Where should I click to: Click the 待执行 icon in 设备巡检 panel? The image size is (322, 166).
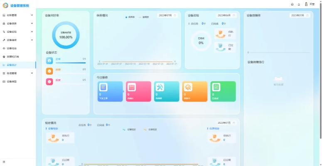click(x=221, y=34)
